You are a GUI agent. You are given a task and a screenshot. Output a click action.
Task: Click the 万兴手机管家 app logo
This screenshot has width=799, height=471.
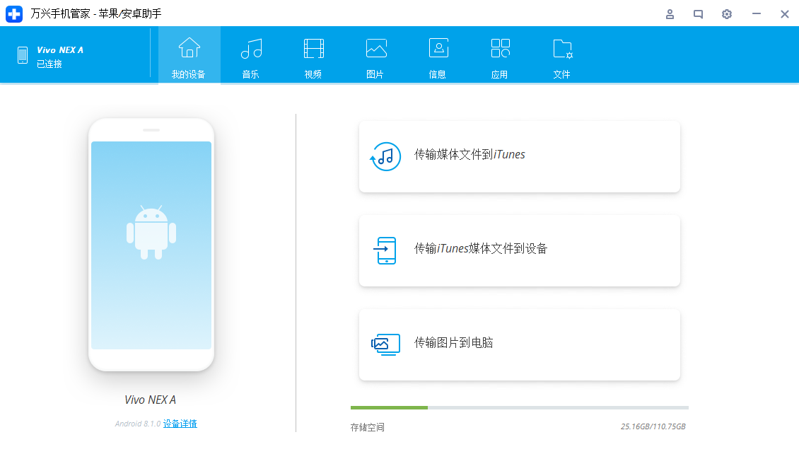coord(14,14)
